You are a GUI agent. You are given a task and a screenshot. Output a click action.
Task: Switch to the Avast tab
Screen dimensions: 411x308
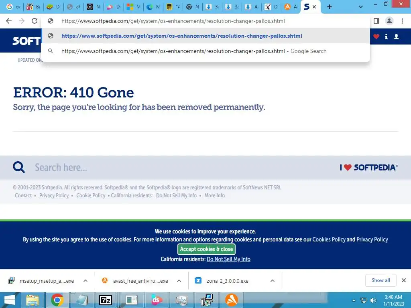click(x=291, y=7)
